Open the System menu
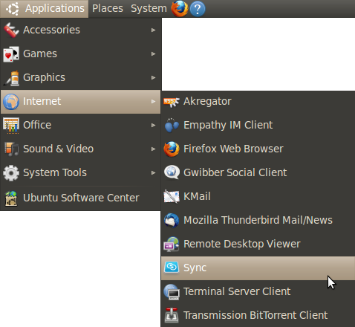Image resolution: width=355 pixels, height=327 pixels. pos(149,9)
